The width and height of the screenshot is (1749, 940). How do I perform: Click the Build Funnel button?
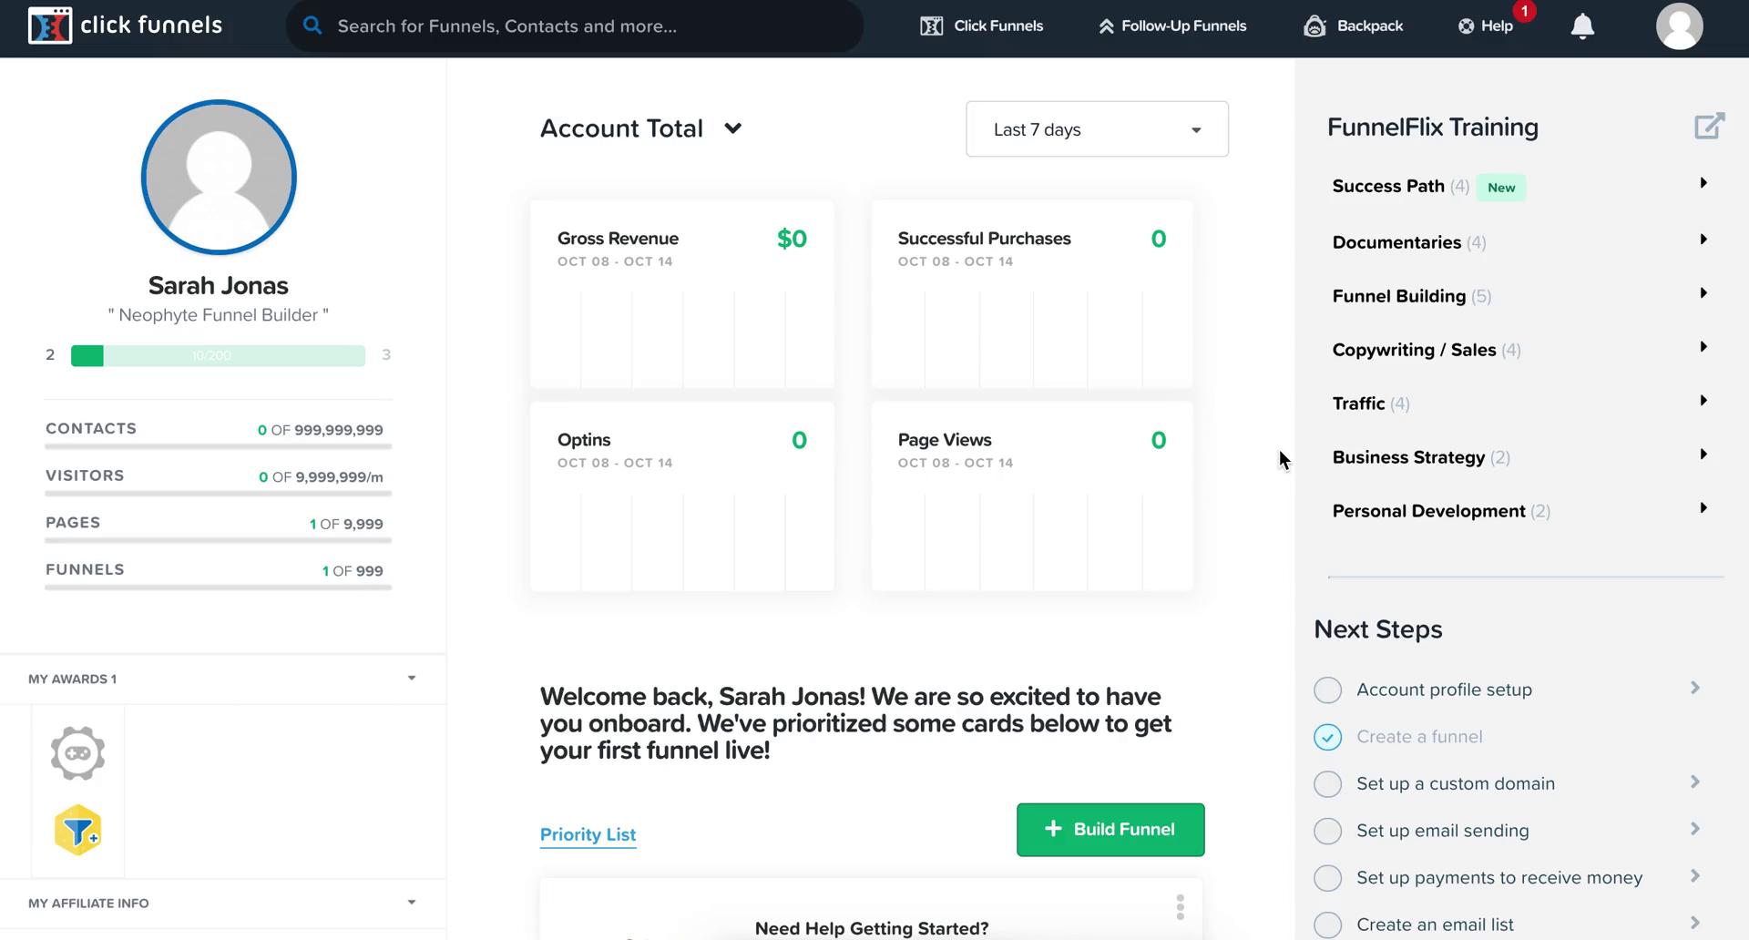1110,830
